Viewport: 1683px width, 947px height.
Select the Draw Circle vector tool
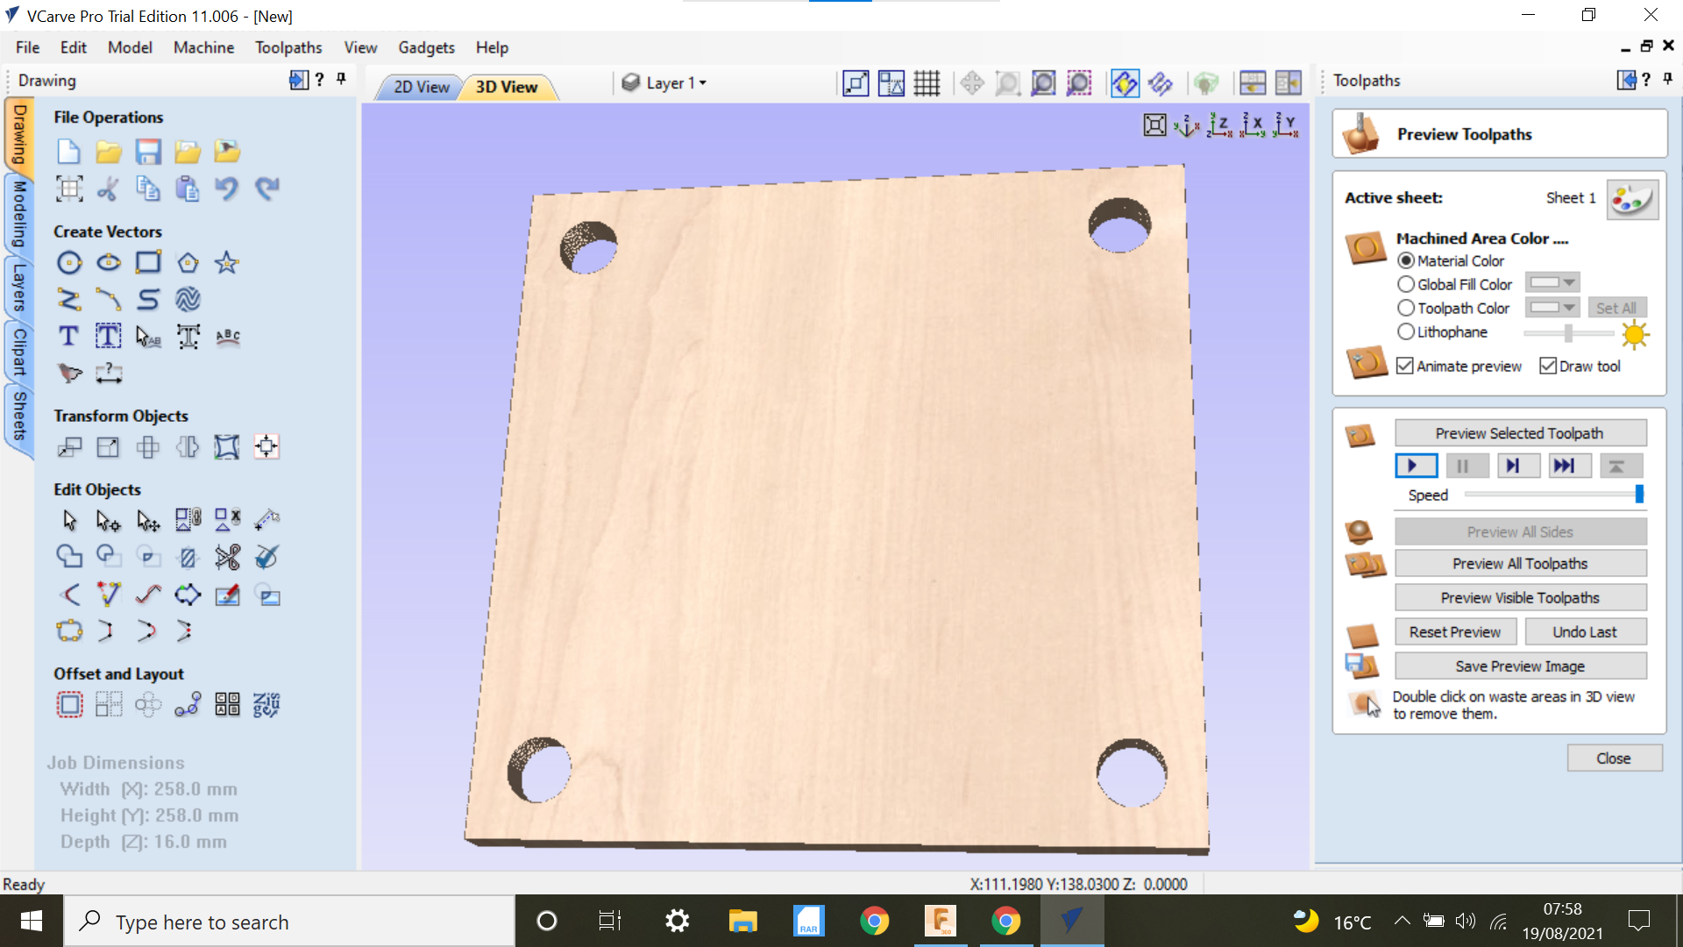[69, 263]
